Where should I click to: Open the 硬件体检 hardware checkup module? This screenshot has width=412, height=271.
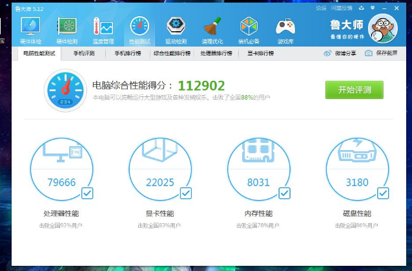point(30,30)
